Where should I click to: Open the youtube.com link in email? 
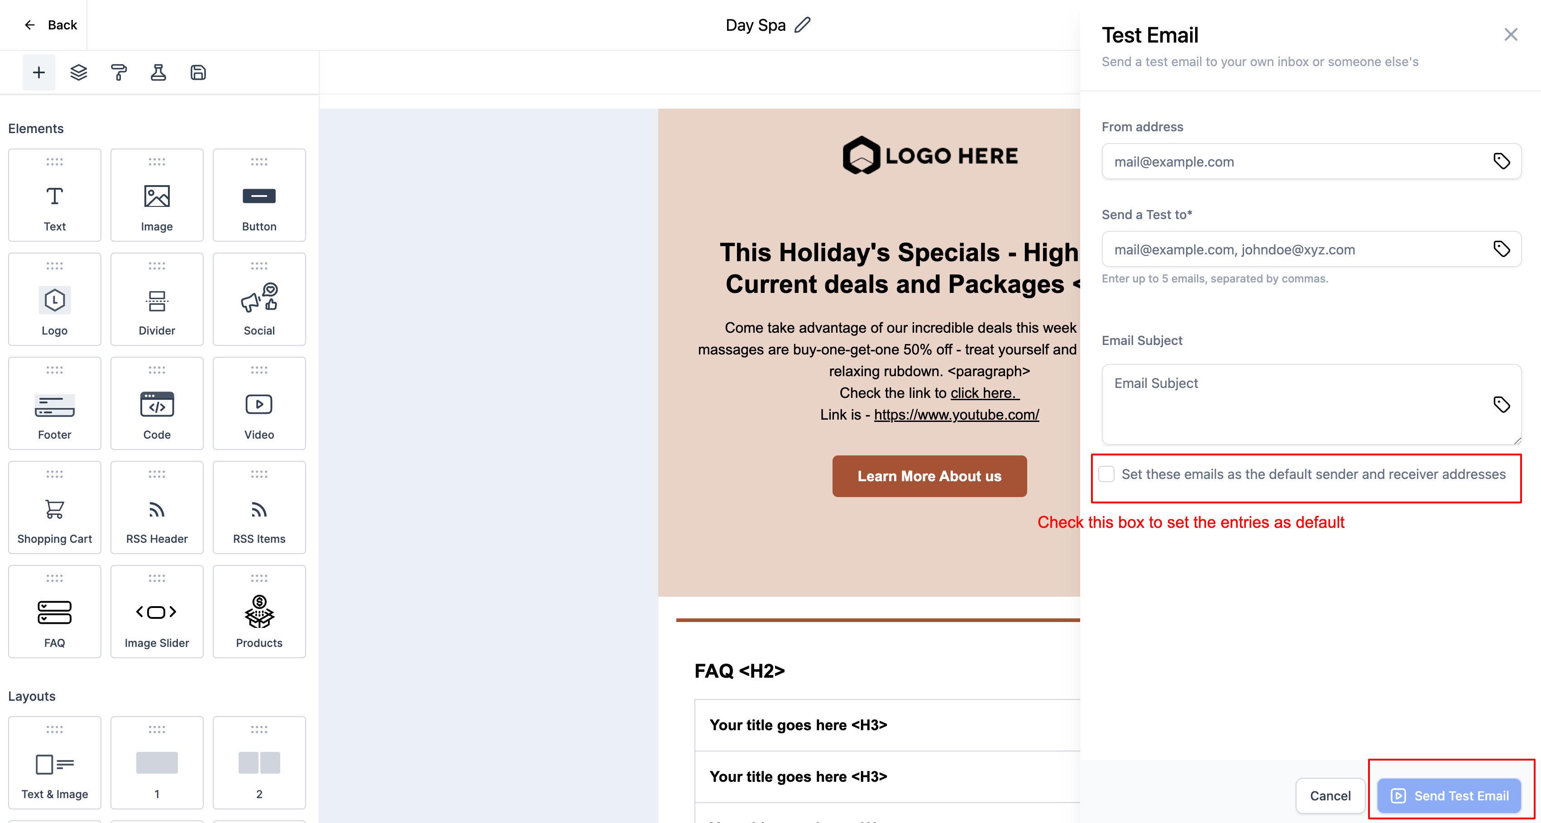click(956, 415)
